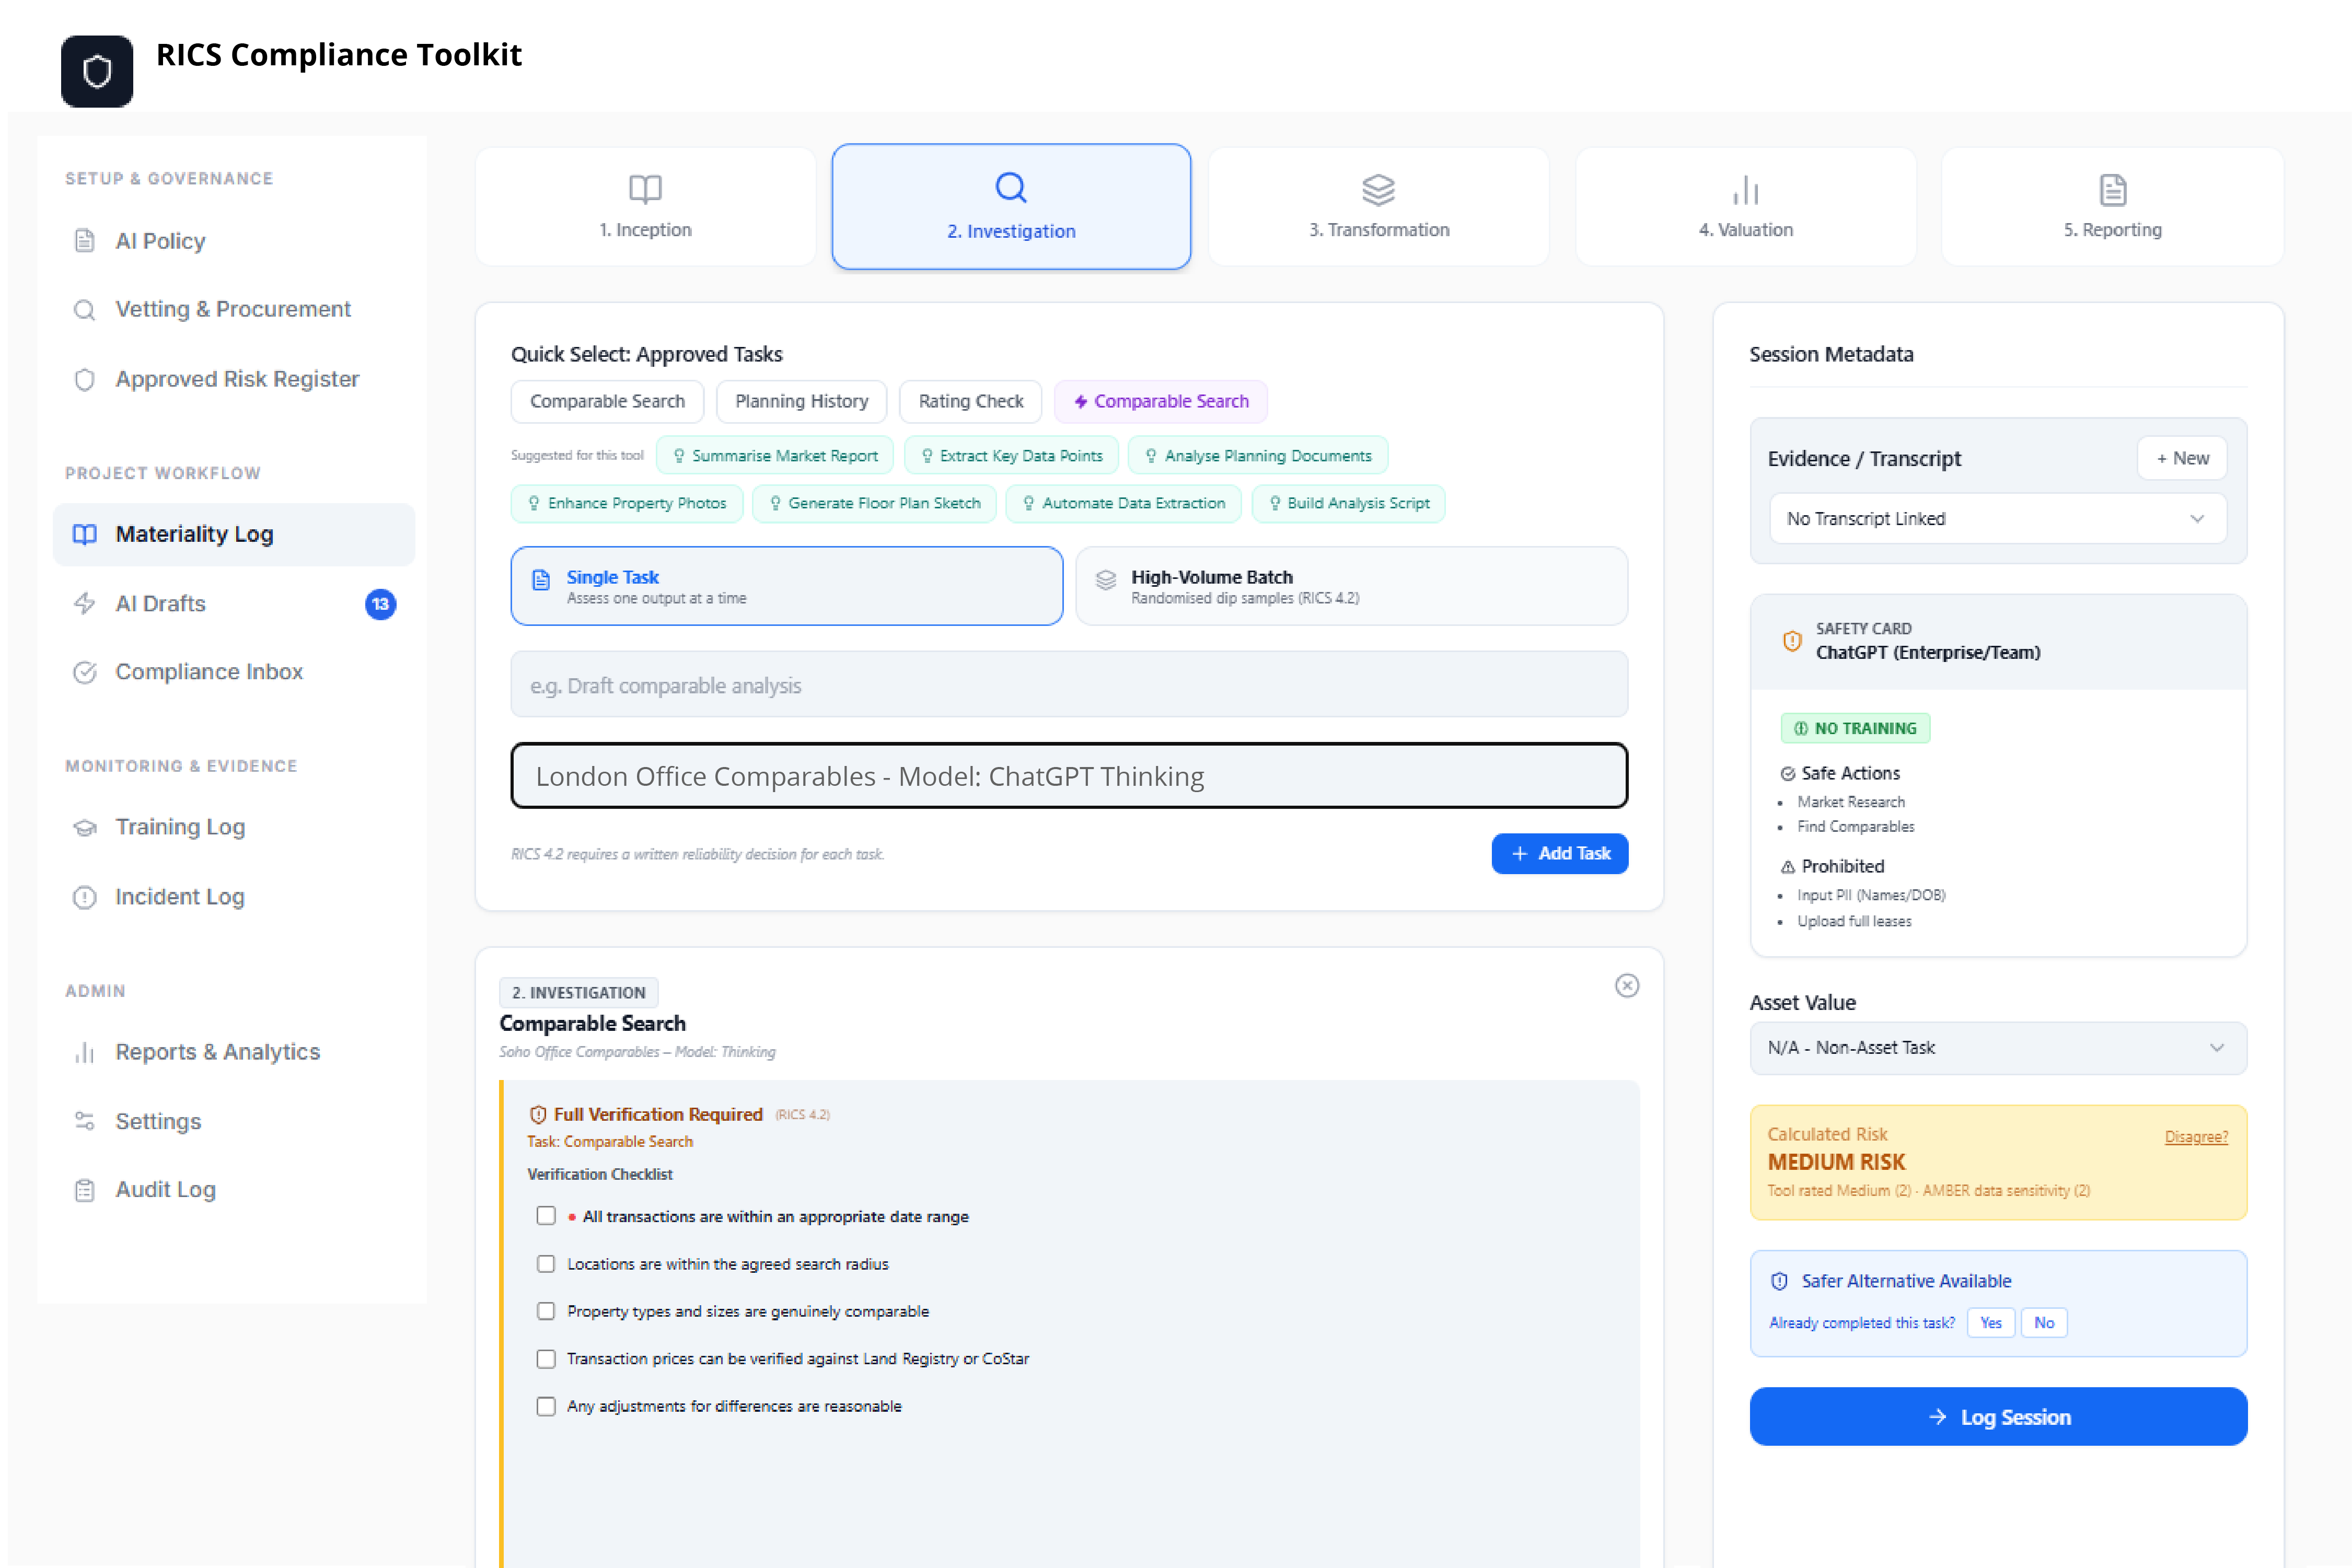2352x1568 pixels.
Task: Open the Compliance Inbox check-circle icon
Action: (85, 672)
